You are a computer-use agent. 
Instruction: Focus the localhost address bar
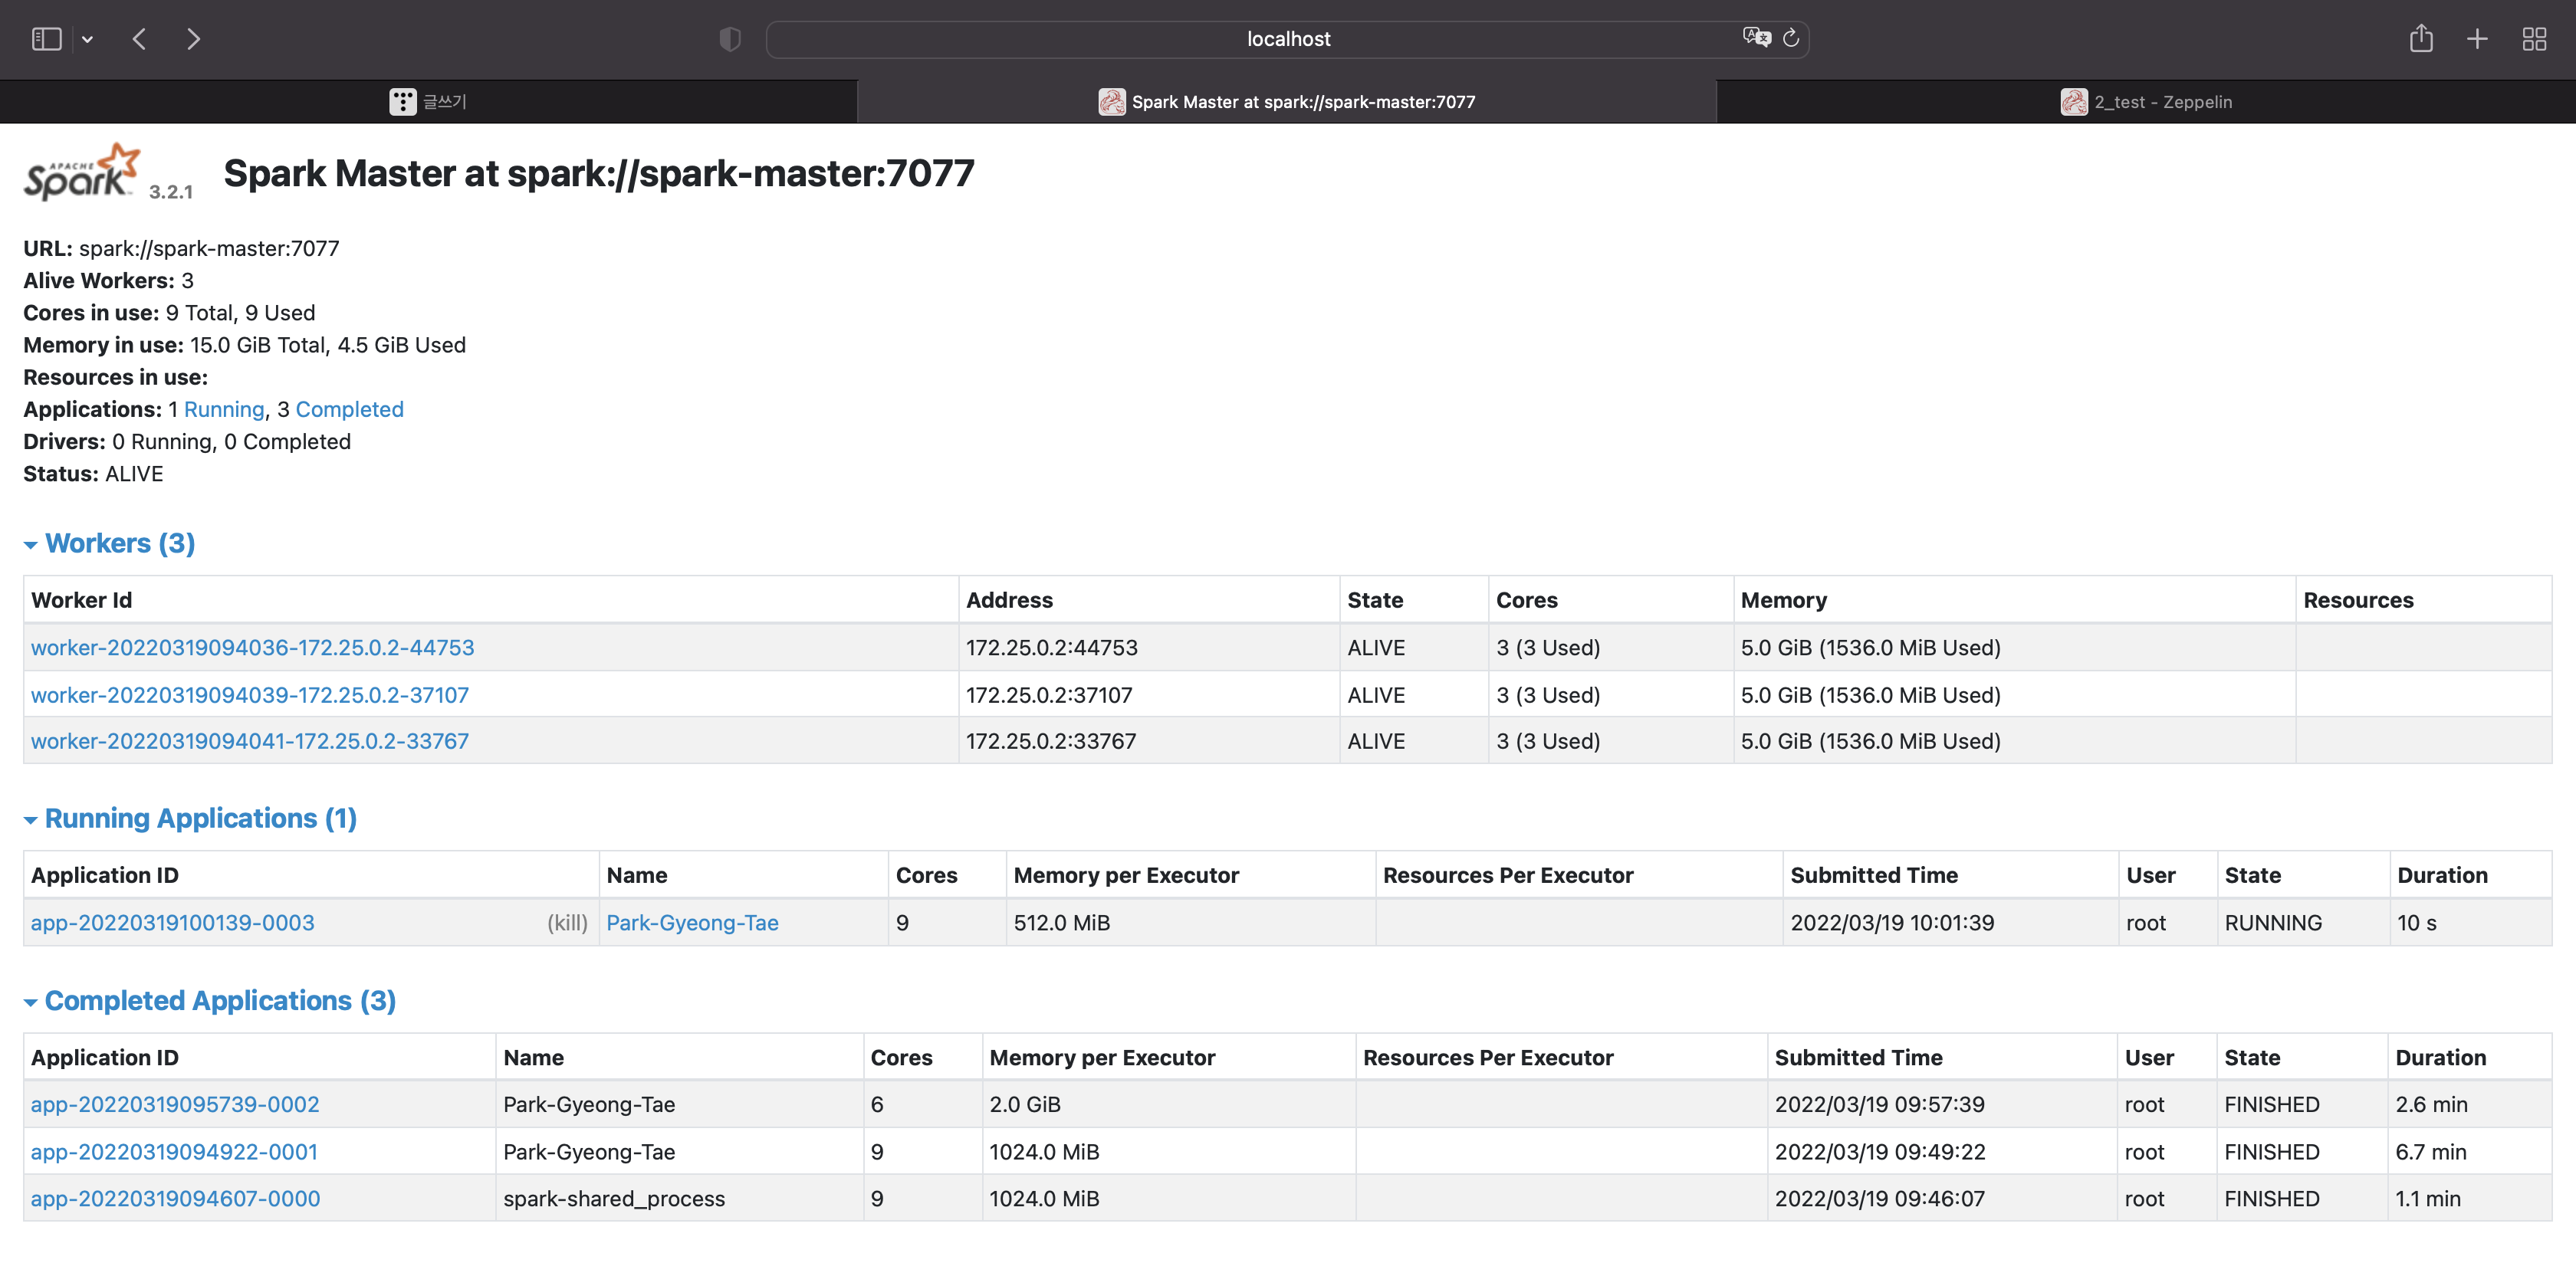1288,39
